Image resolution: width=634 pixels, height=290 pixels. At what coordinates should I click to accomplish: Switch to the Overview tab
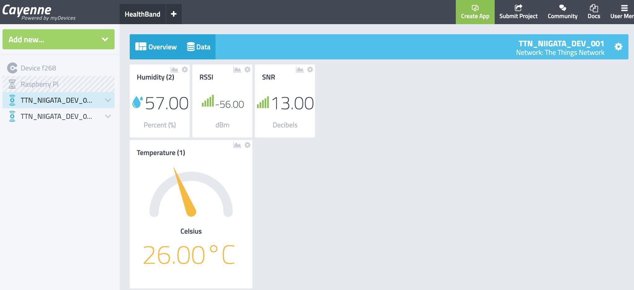pyautogui.click(x=156, y=47)
